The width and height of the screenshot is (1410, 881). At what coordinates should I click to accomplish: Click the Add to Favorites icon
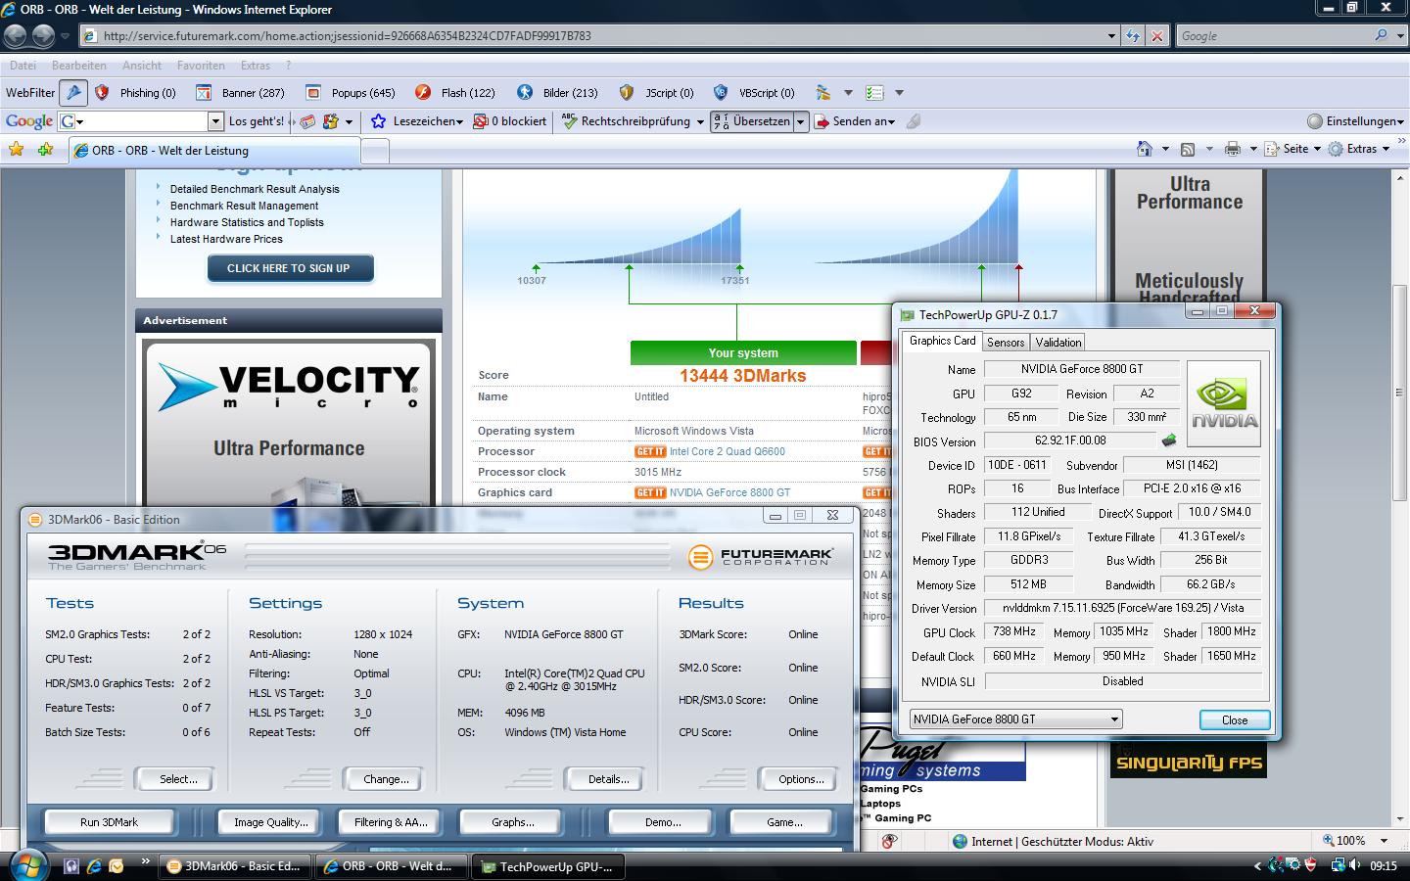pos(45,150)
